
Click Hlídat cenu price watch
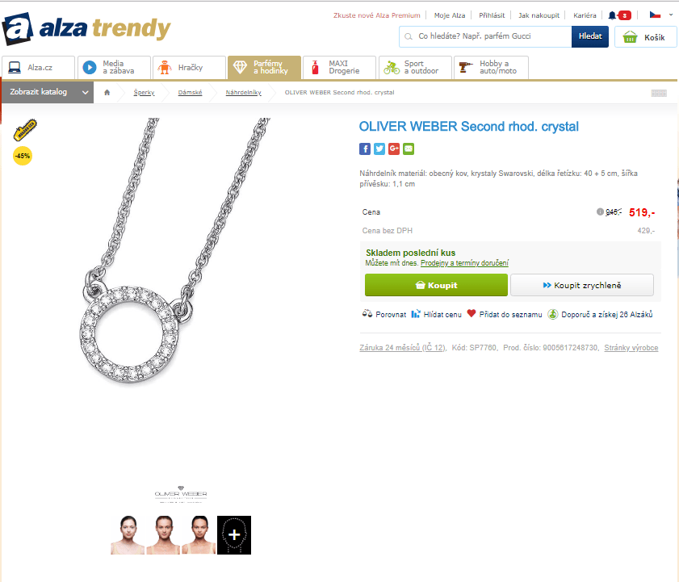436,314
